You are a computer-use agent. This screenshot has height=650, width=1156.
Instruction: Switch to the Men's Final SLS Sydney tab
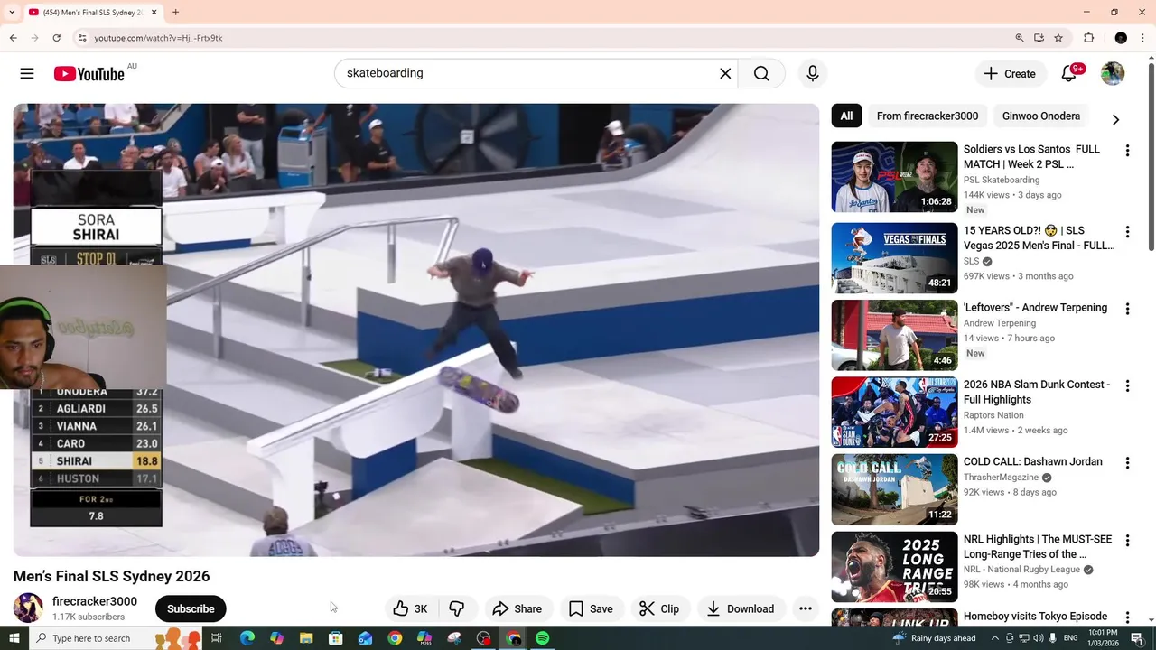point(93,13)
